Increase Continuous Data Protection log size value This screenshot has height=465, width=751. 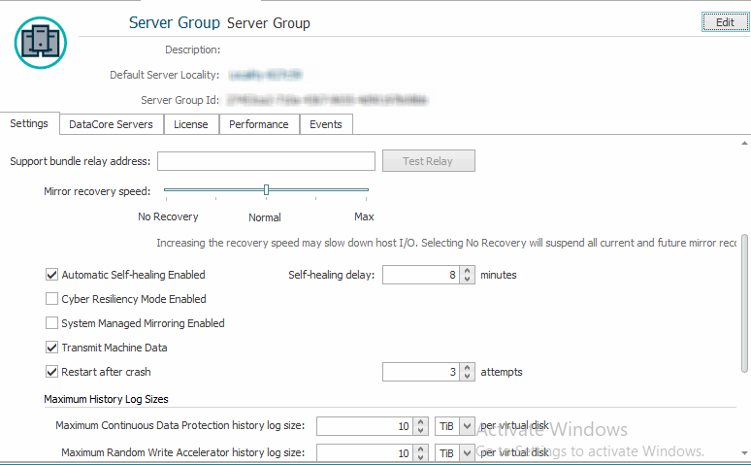420,421
